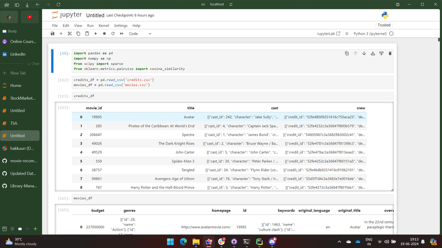Click the Save notebook icon

(x=52, y=34)
